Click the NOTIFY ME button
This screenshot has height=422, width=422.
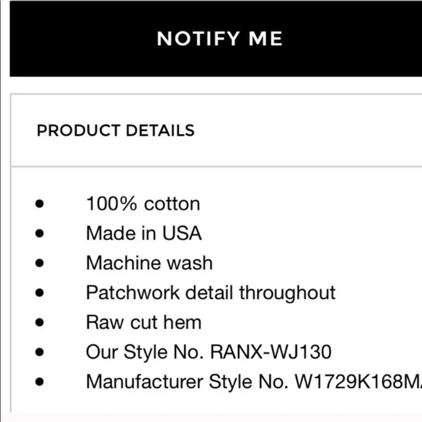coord(216,39)
